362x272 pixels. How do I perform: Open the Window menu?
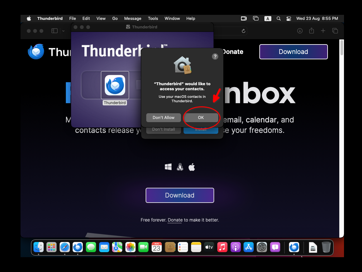pyautogui.click(x=172, y=18)
